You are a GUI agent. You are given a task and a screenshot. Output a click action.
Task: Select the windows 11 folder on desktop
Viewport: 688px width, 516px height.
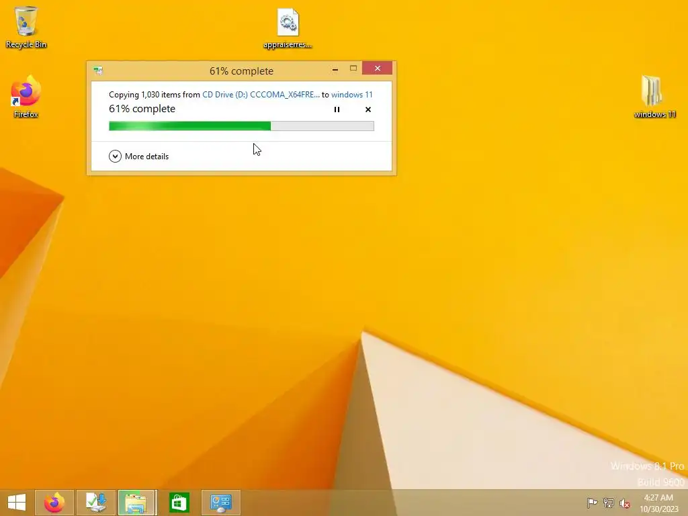point(654,97)
